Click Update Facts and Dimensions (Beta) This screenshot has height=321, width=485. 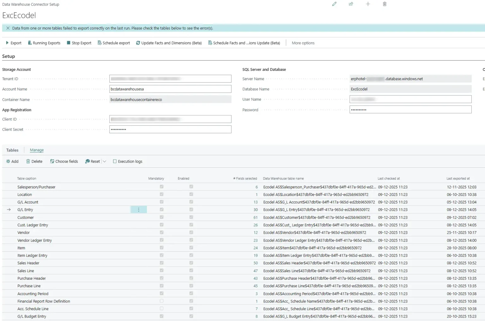coord(169,43)
